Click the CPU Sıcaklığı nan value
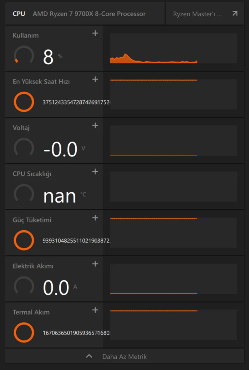The width and height of the screenshot is (249, 370). tap(59, 196)
